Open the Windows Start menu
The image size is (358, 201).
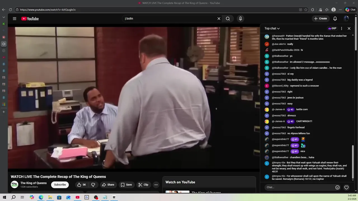(4, 197)
